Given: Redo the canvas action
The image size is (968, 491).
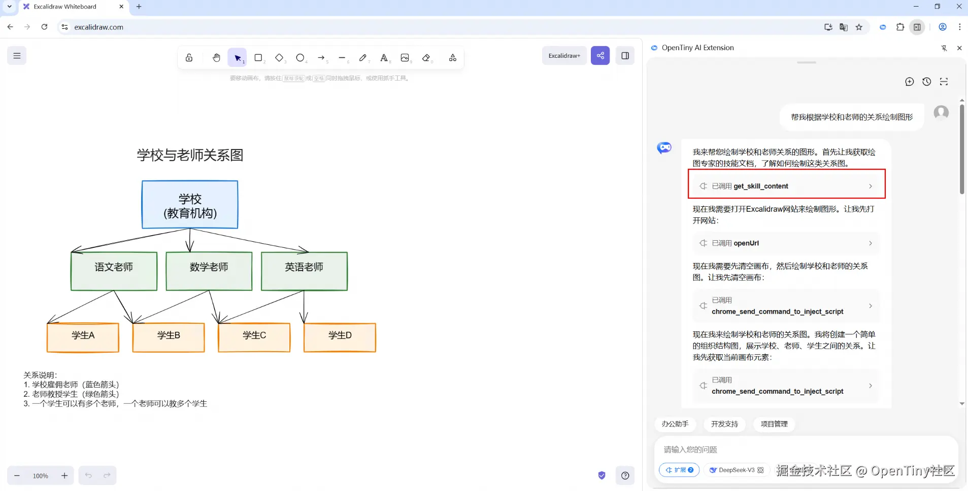Looking at the screenshot, I should coord(107,476).
